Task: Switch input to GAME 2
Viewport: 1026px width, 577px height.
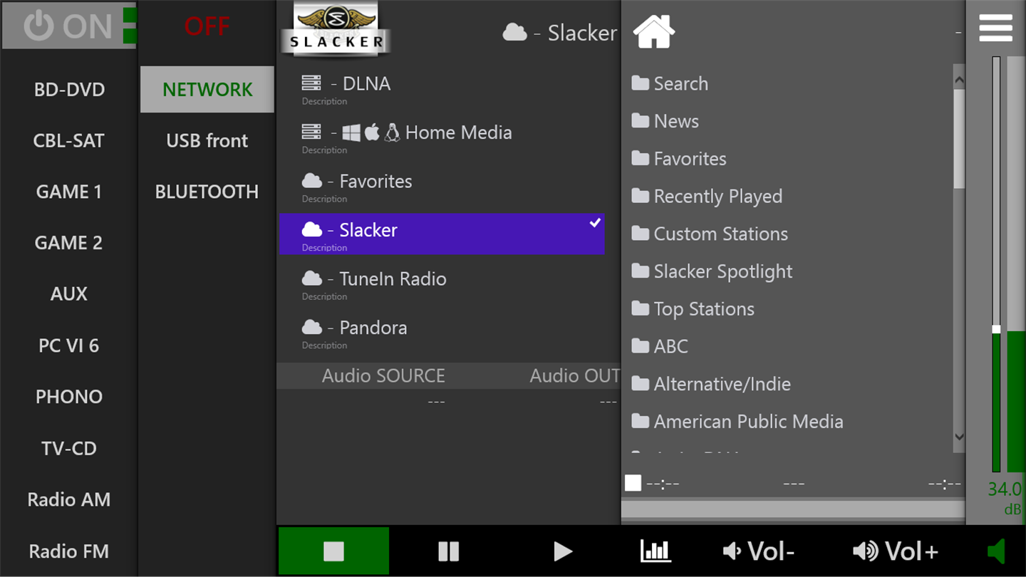Action: pos(69,243)
